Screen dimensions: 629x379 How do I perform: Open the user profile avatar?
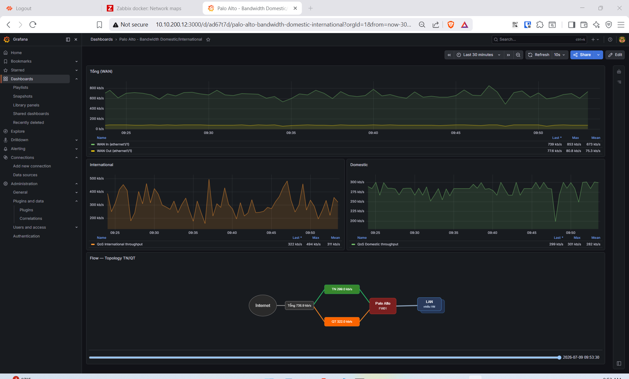622,39
